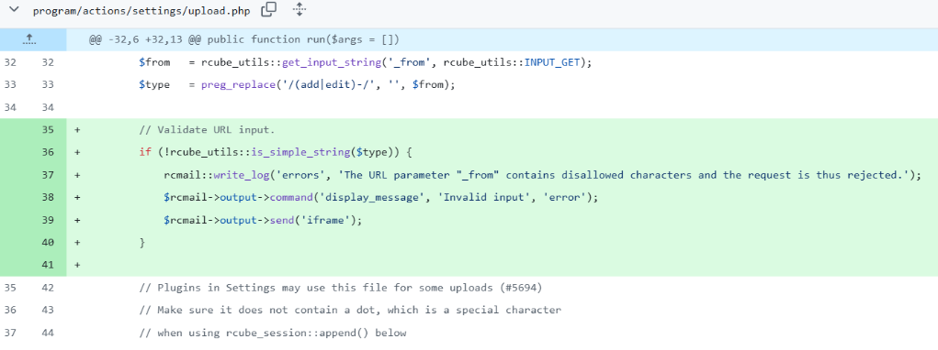Click closing brace on line 40

point(142,243)
